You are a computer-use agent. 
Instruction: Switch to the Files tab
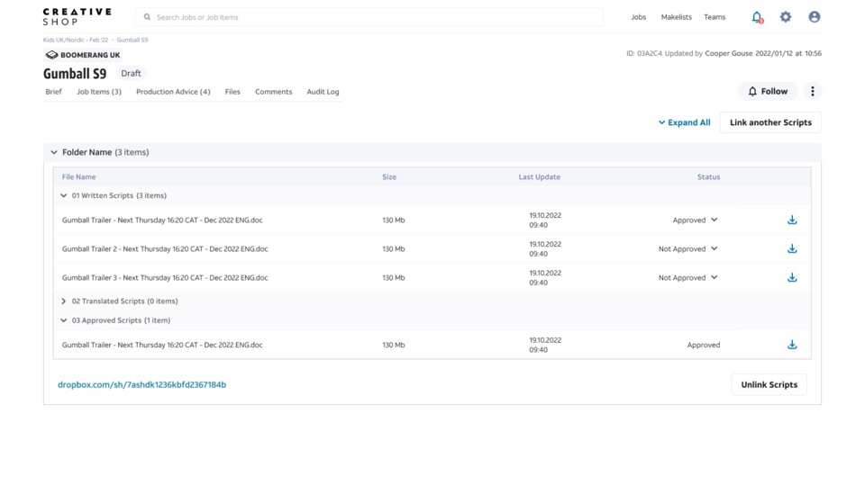click(232, 92)
